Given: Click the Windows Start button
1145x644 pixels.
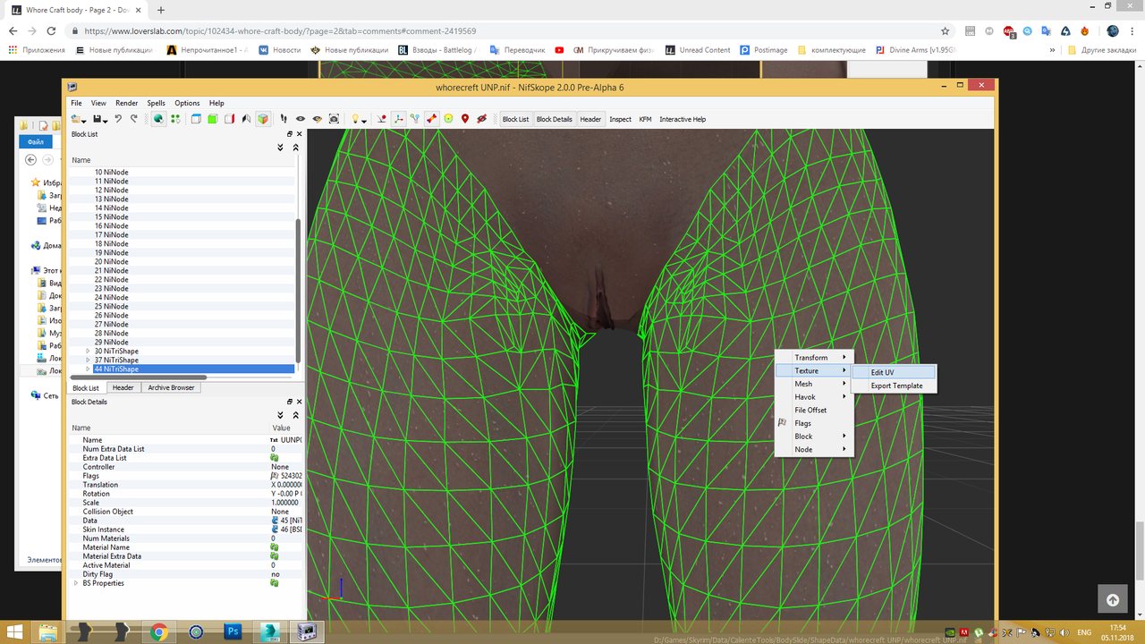Looking at the screenshot, I should click(x=13, y=631).
